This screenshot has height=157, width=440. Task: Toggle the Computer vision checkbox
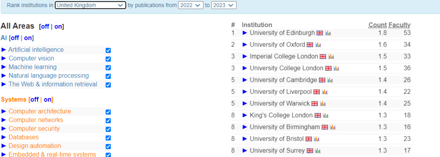tap(108, 59)
